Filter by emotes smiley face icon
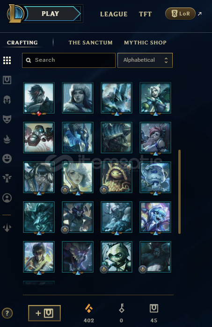 [x=7, y=159]
